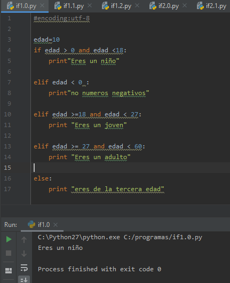Screen dimensions: 230x283
Task: Click the print "eres de la tercera edad" statement
Action: tap(106, 189)
